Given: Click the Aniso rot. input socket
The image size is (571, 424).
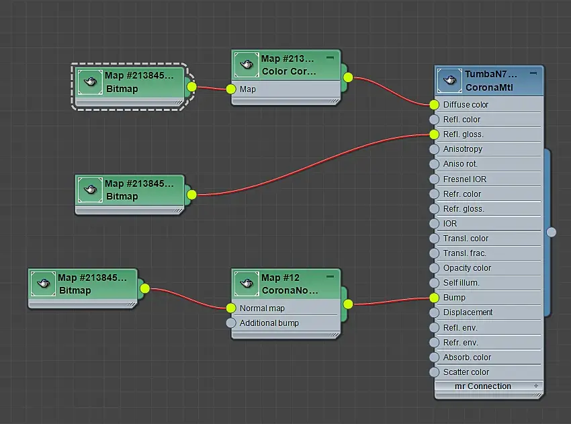Looking at the screenshot, I should pyautogui.click(x=434, y=164).
